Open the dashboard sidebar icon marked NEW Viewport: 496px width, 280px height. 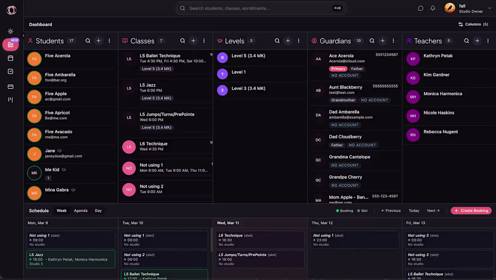point(10,45)
